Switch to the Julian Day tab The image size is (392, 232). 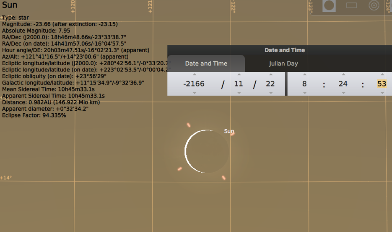pos(283,64)
